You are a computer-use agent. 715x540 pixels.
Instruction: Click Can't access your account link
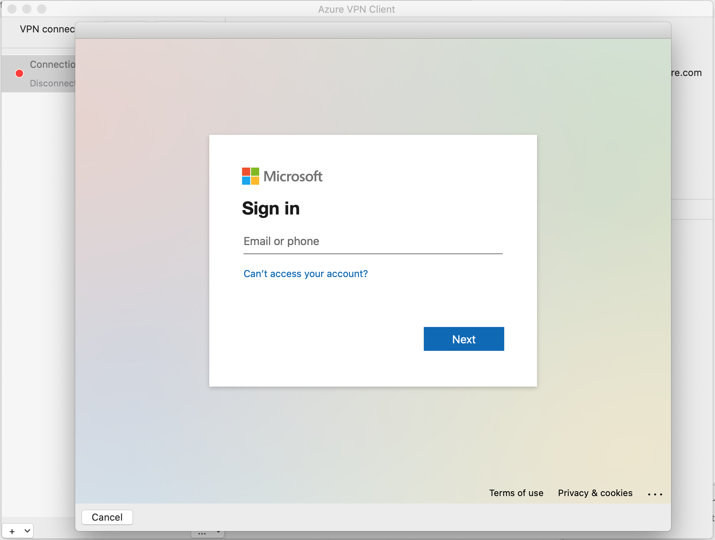306,274
